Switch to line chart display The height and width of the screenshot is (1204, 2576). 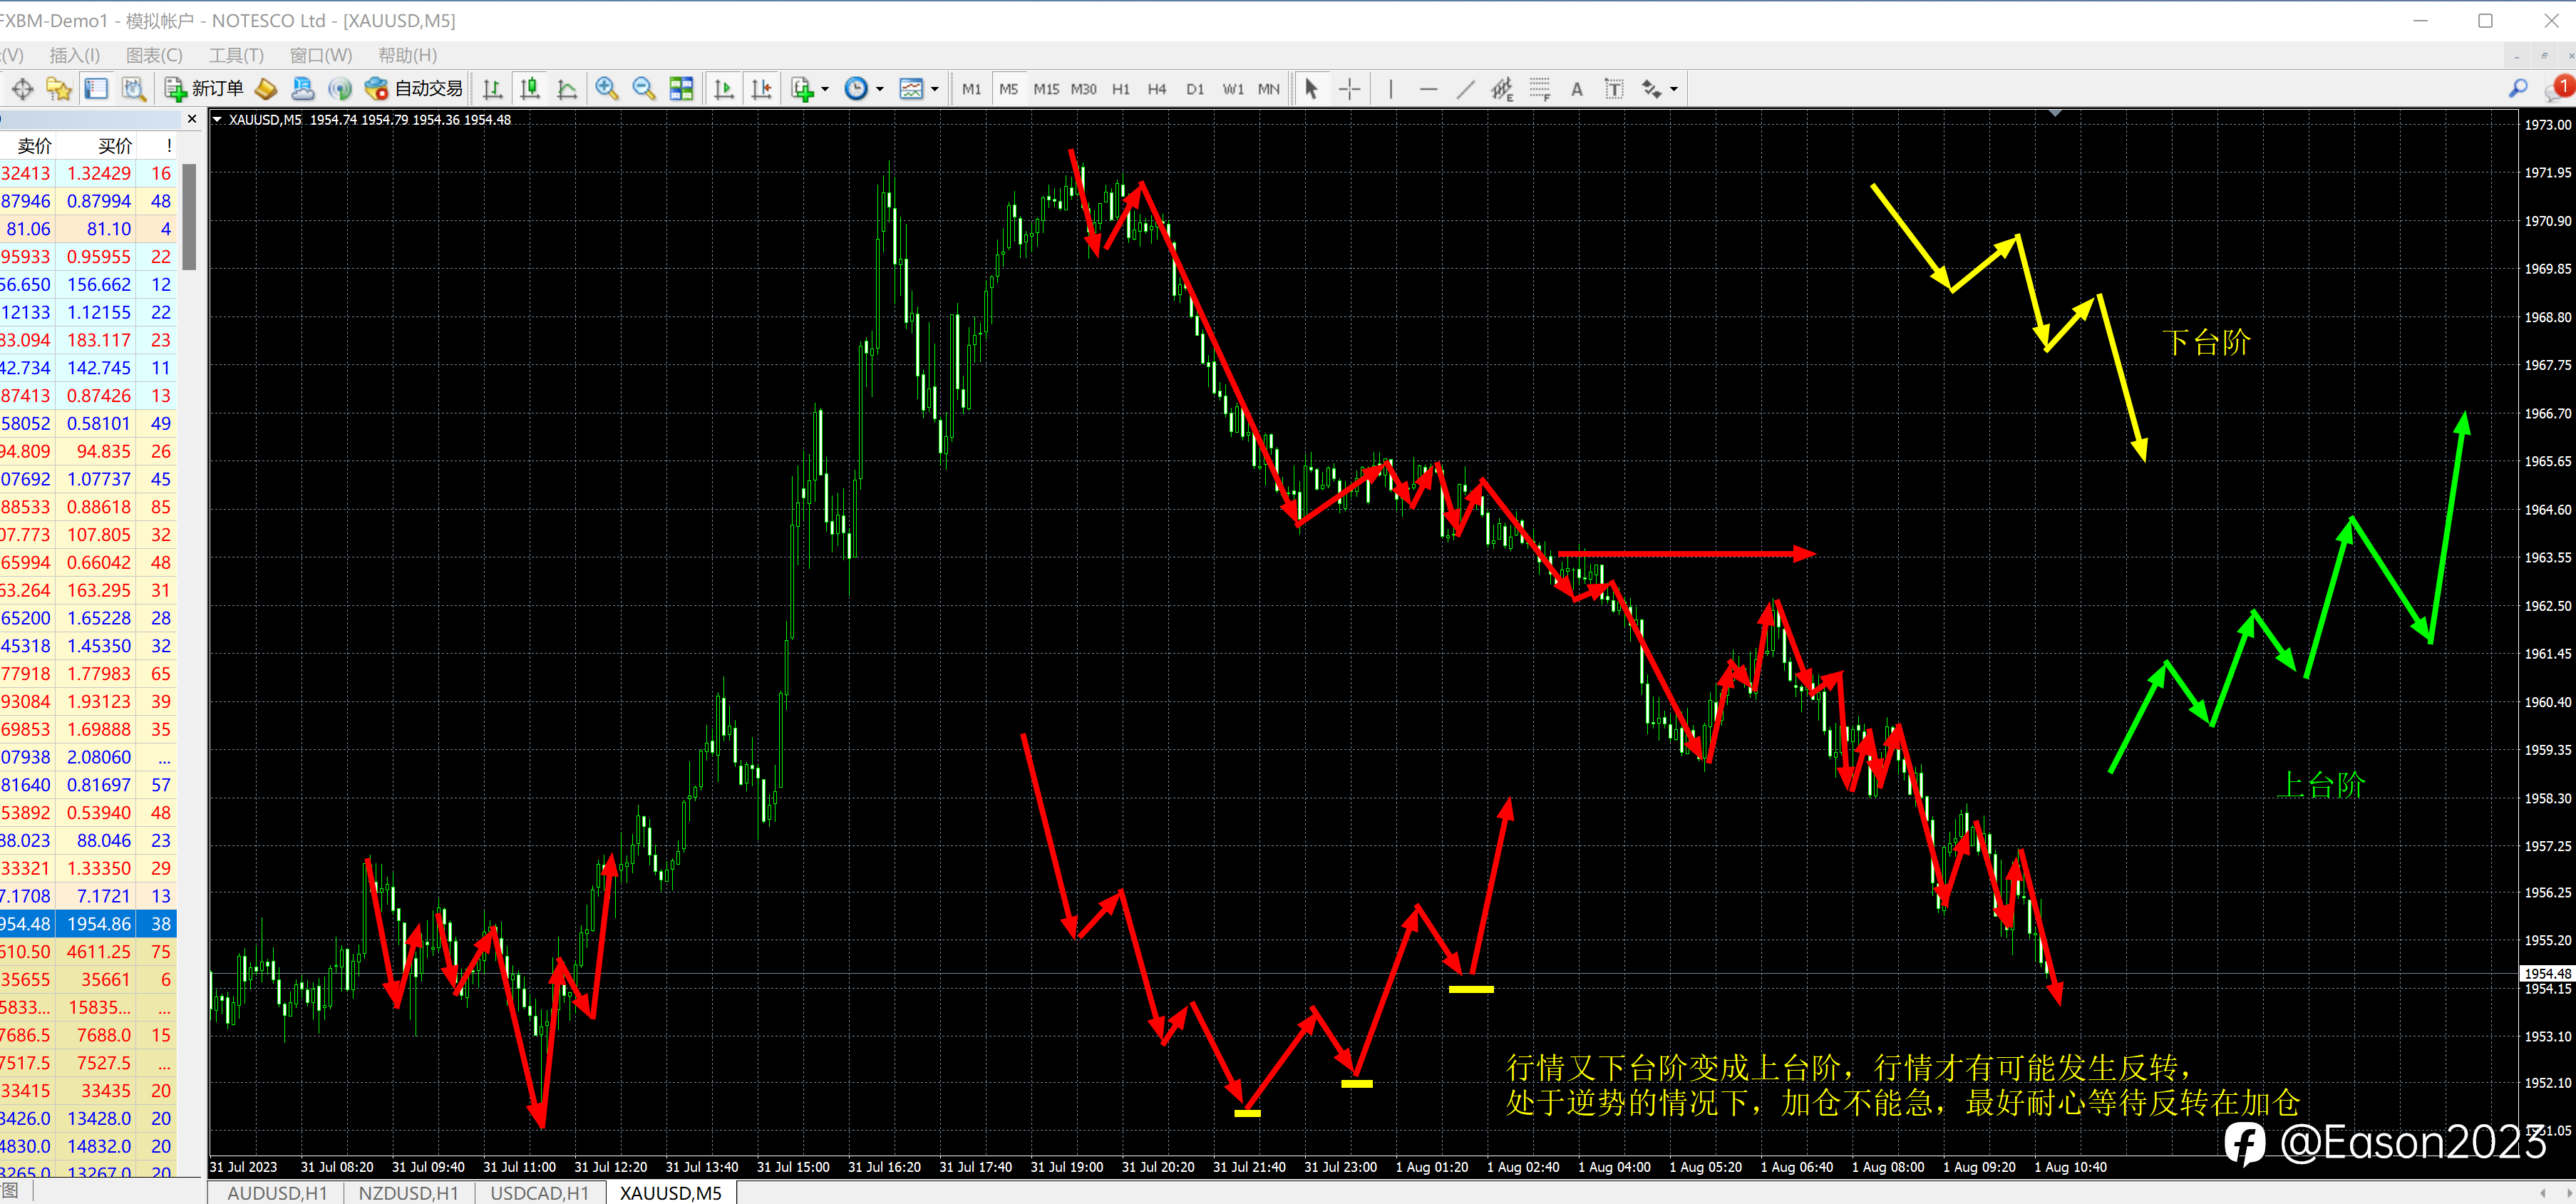[567, 89]
